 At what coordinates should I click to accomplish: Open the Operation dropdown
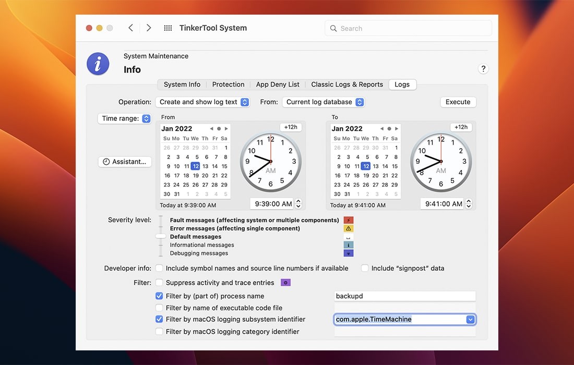tap(202, 102)
